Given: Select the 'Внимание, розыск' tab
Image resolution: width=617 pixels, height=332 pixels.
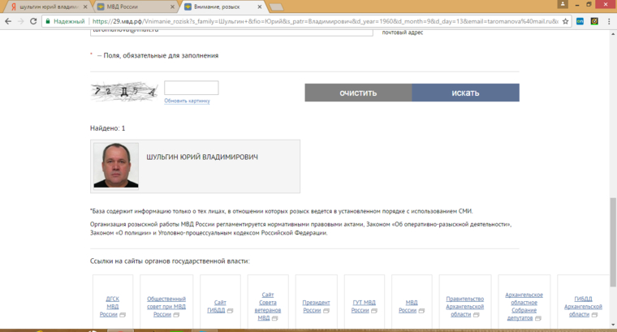Looking at the screenshot, I should point(222,6).
